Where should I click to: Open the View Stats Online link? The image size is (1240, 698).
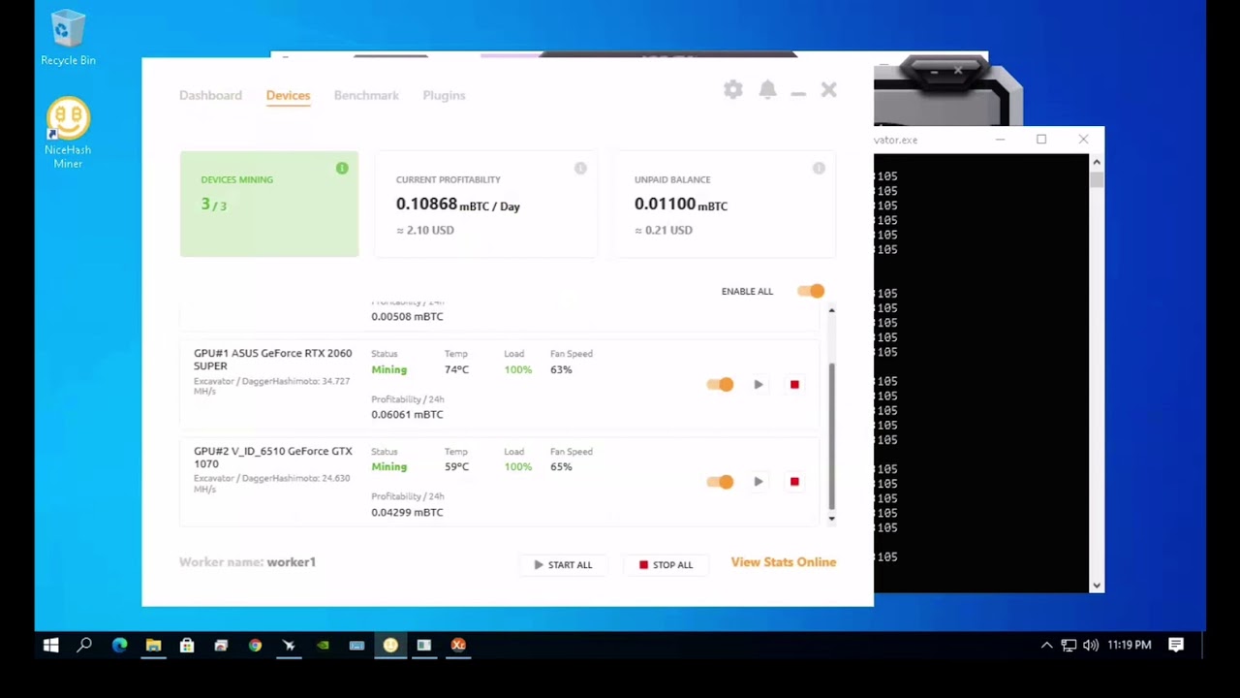pos(784,562)
